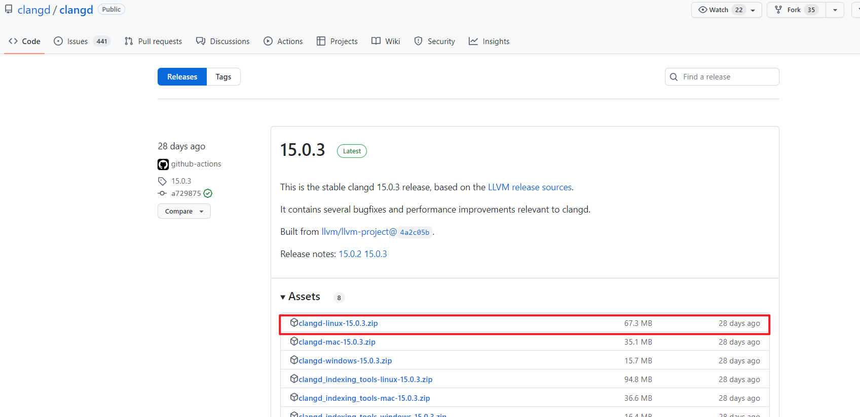Open the Security tab
Screen dimensions: 860x417
(x=434, y=41)
